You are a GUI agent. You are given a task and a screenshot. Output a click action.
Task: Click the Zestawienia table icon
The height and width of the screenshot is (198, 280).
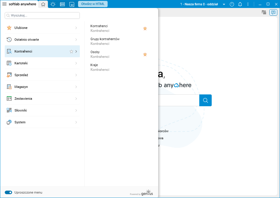point(9,99)
